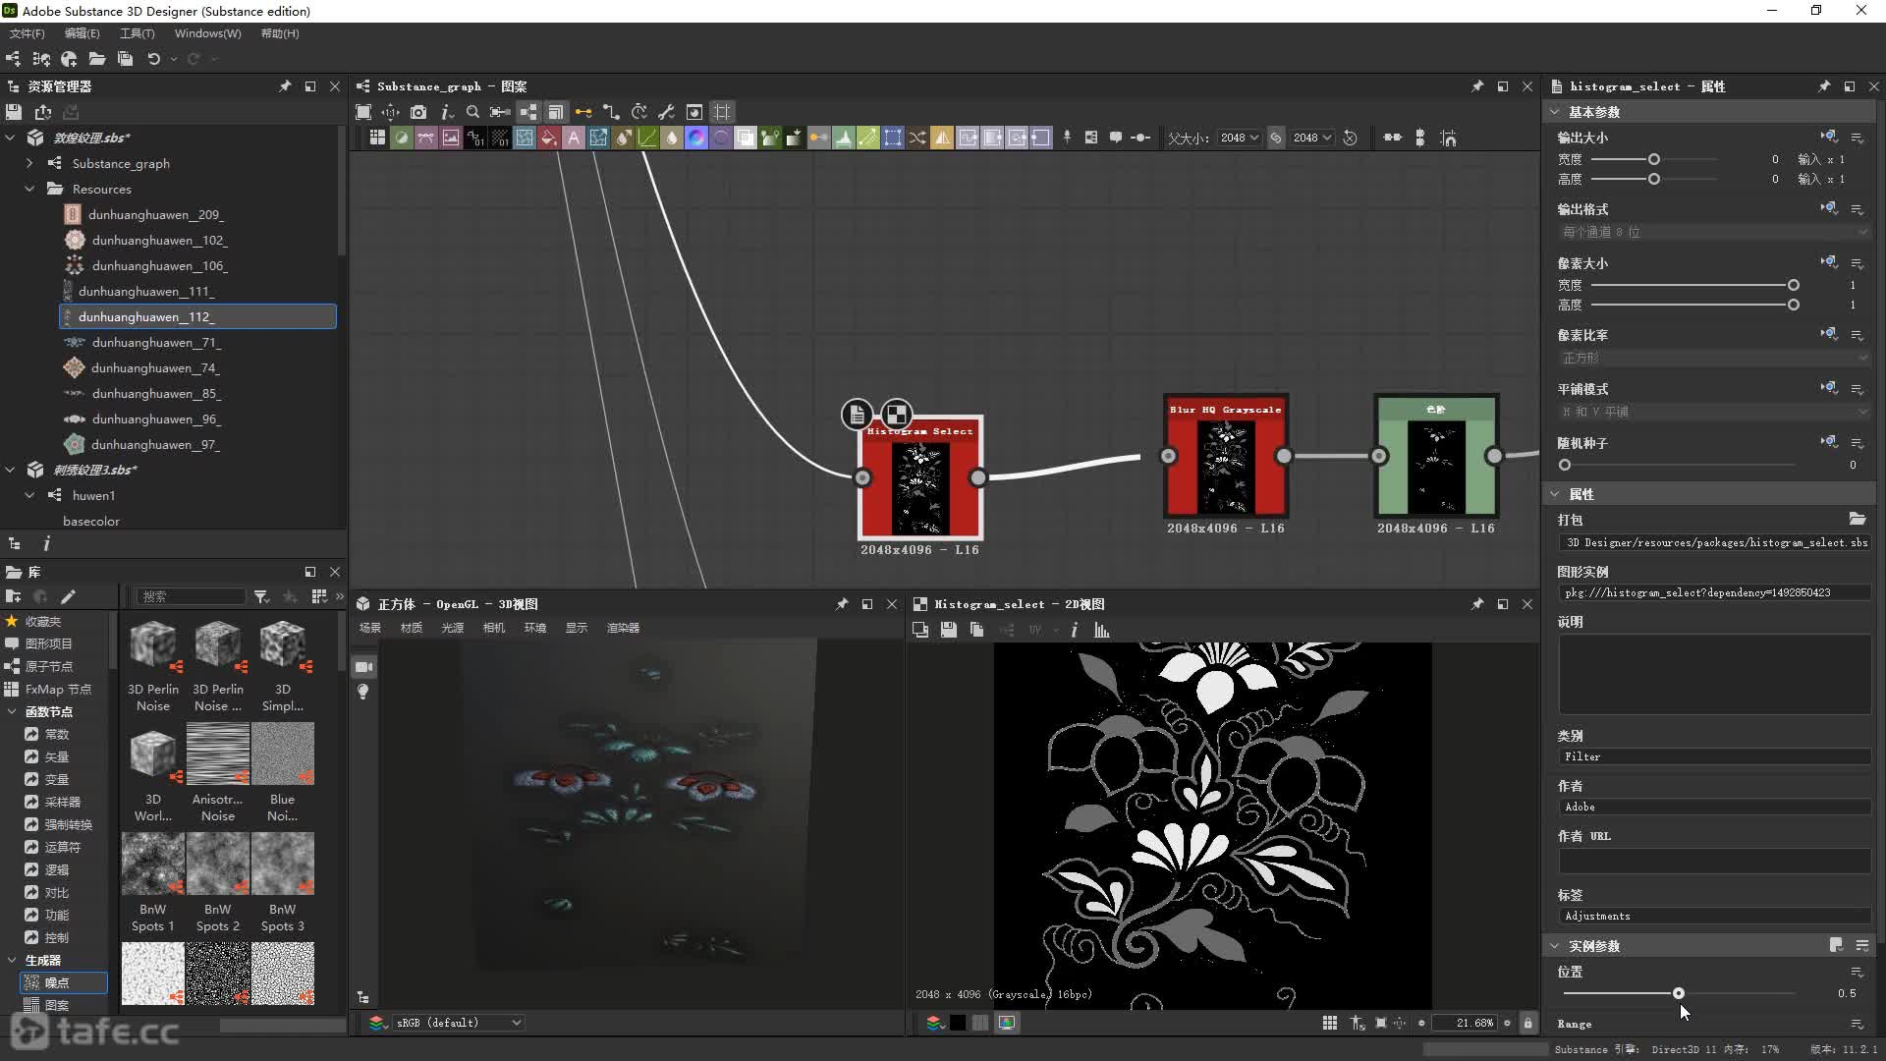
Task: Drag the 位置 Range slider to 0.5
Action: click(1679, 993)
